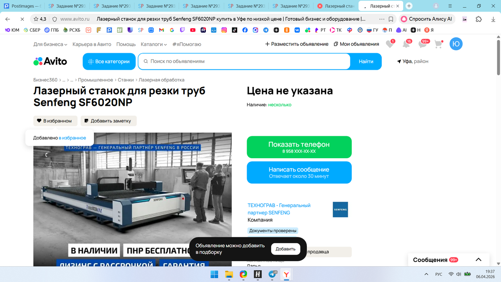The image size is (501, 282).
Task: Open the #яПомогаю link
Action: (187, 44)
